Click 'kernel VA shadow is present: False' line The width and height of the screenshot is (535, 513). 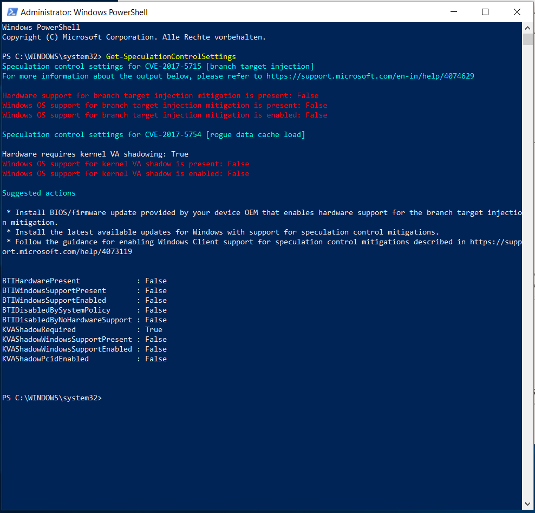point(126,164)
